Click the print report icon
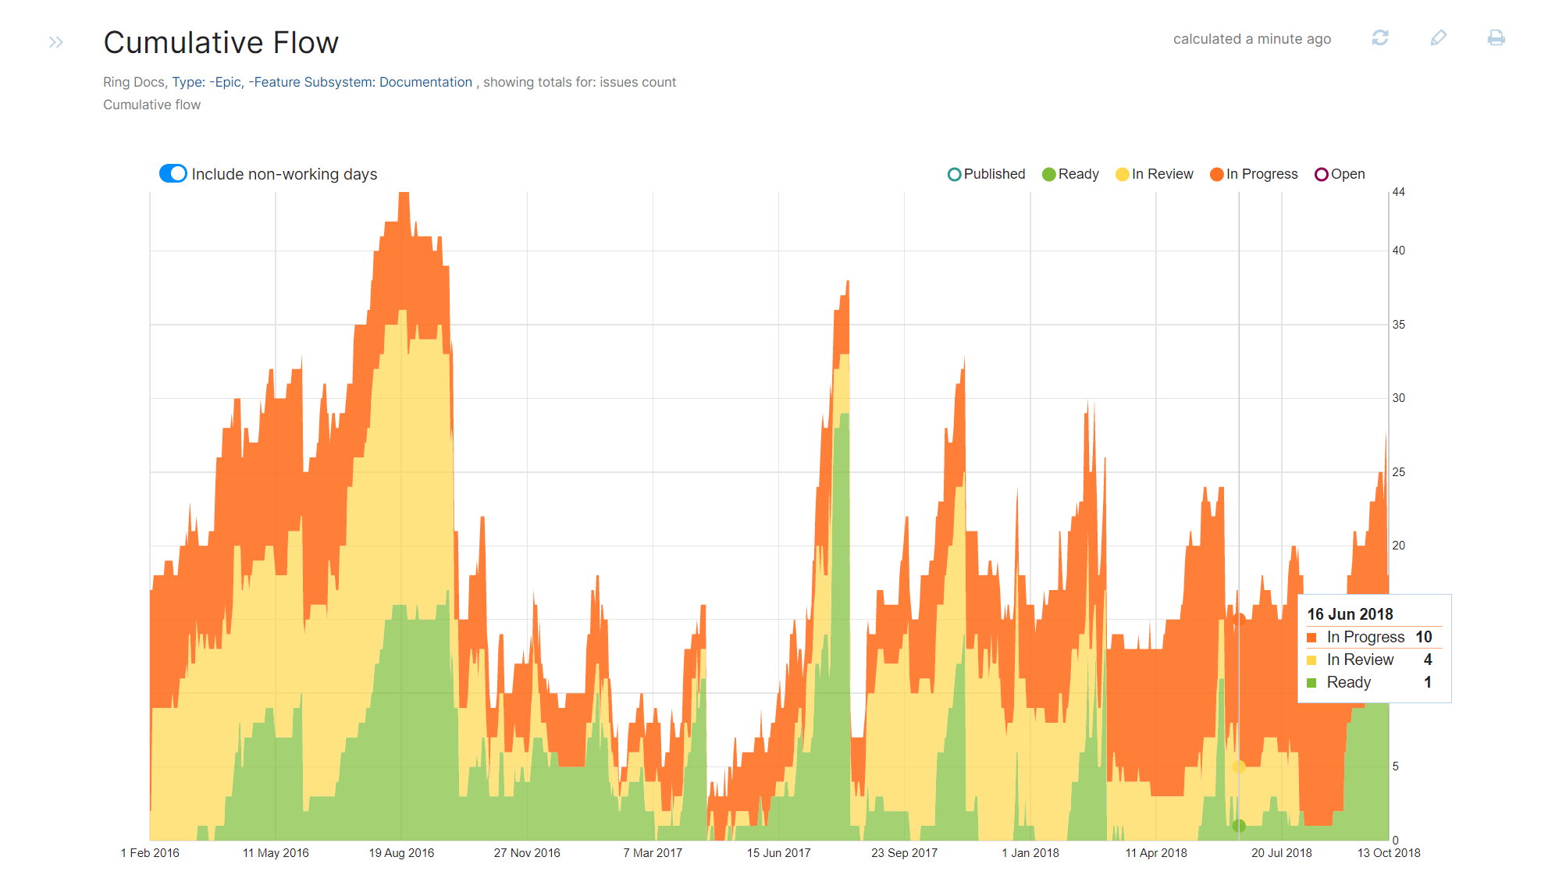 click(1496, 38)
